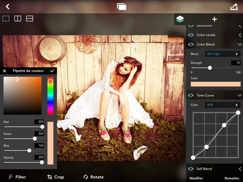Switch to vertical split view layout
This screenshot has width=243, height=182.
18,18
